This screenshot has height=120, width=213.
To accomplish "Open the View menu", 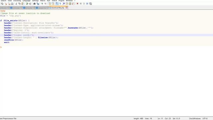I will (x=10, y=1).
